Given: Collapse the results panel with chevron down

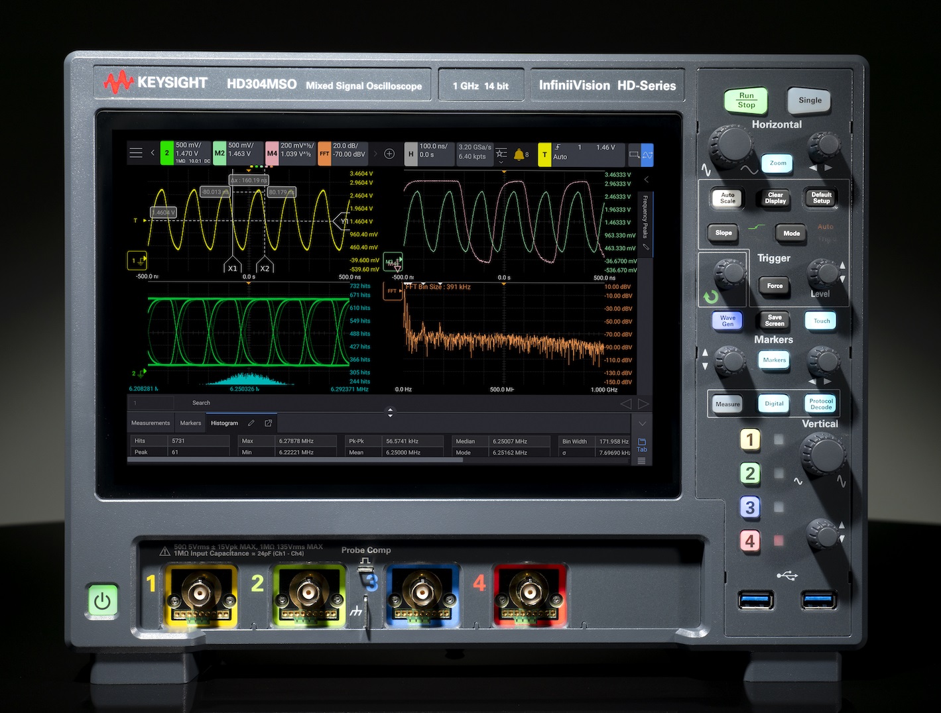Looking at the screenshot, I should [x=641, y=423].
